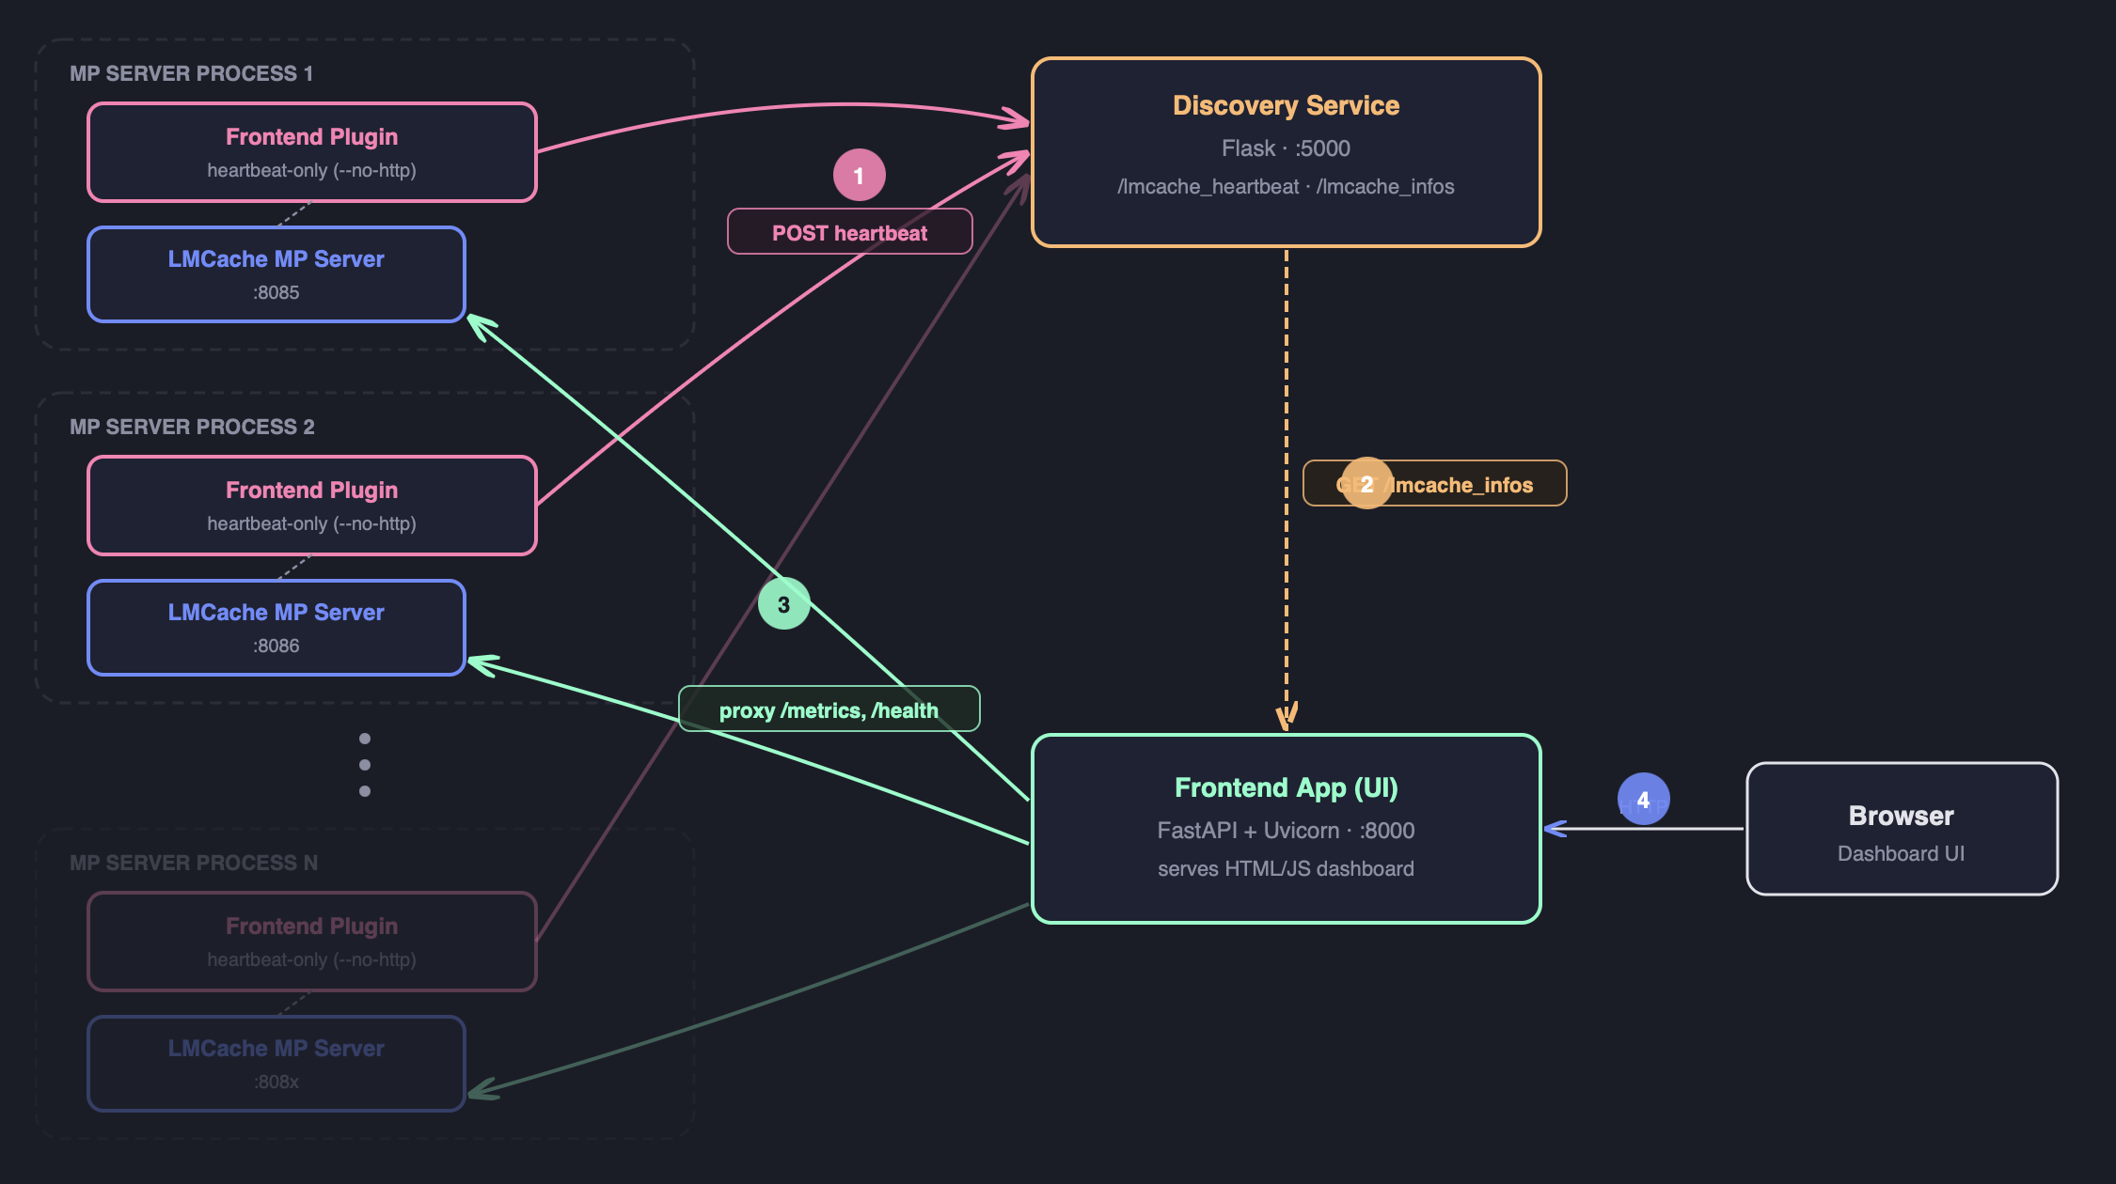Click "/lmcache_heartbeat · /lmcache_infos" endpoint text

pos(1286,187)
